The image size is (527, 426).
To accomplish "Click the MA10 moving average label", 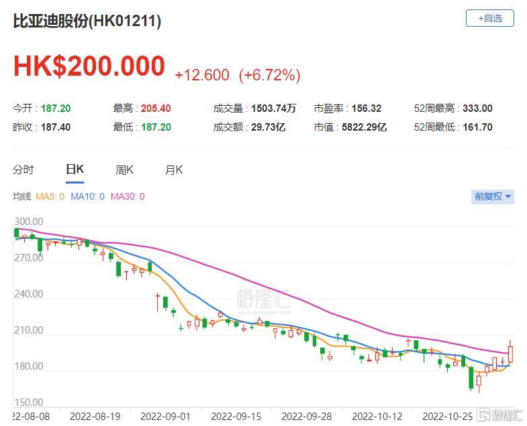I will tap(87, 196).
